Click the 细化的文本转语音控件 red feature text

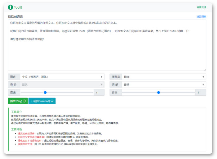(30, 141)
